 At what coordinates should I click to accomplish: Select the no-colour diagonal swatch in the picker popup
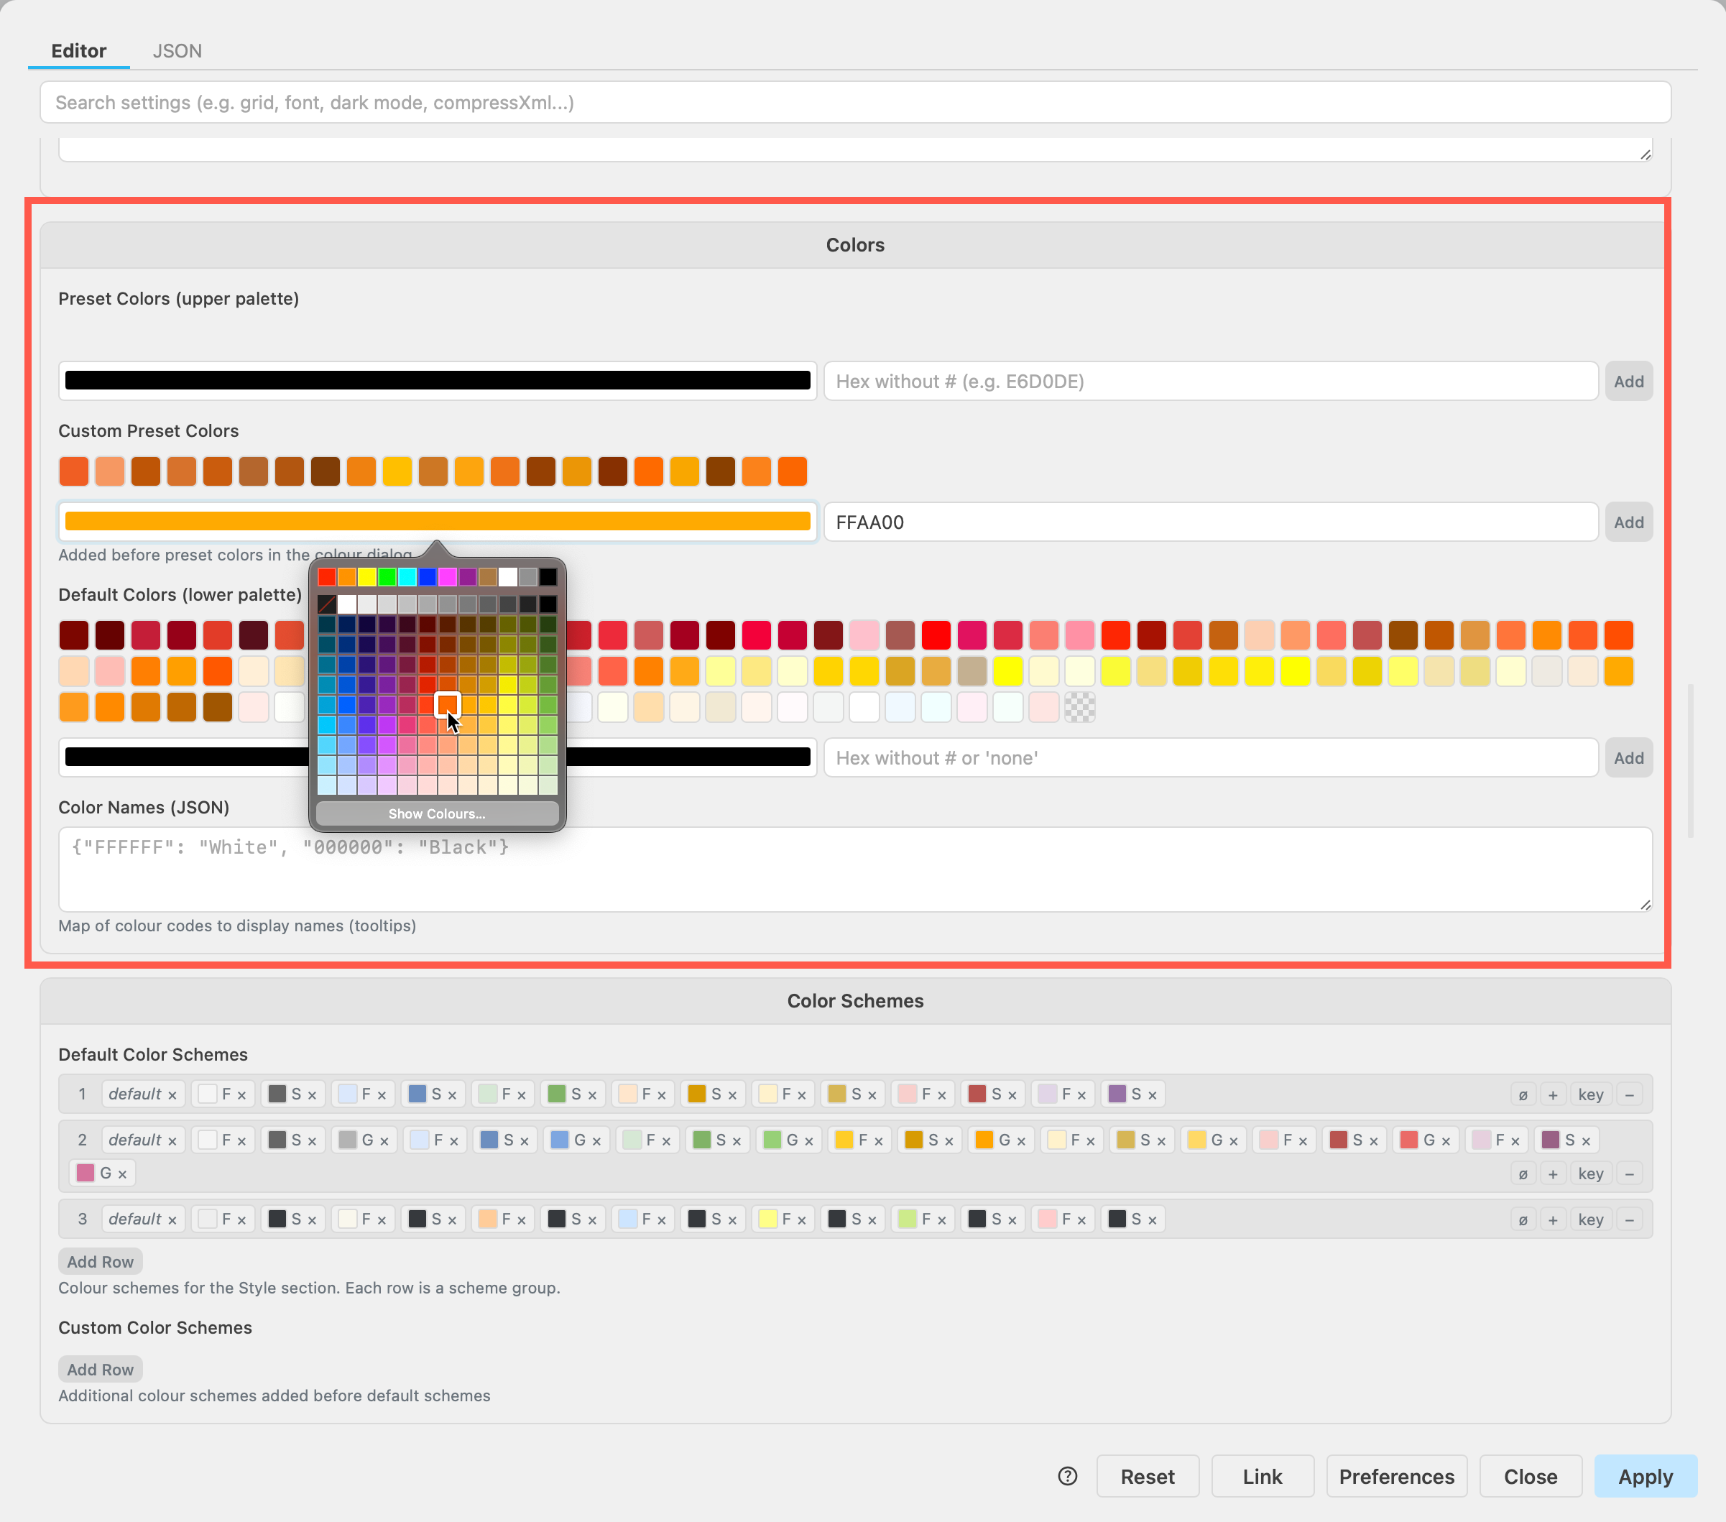coord(327,604)
